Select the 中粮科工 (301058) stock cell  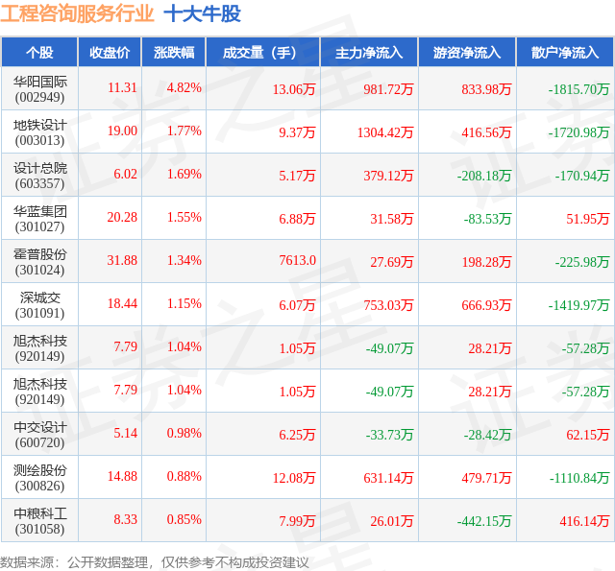[x=39, y=520]
